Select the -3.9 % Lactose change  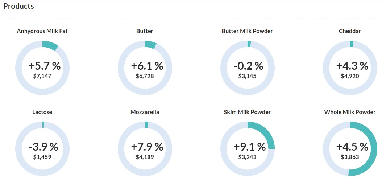(43, 147)
